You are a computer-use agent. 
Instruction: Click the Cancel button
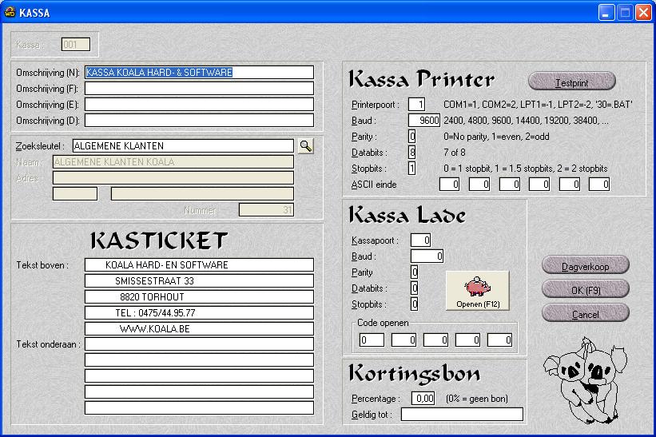tap(586, 313)
